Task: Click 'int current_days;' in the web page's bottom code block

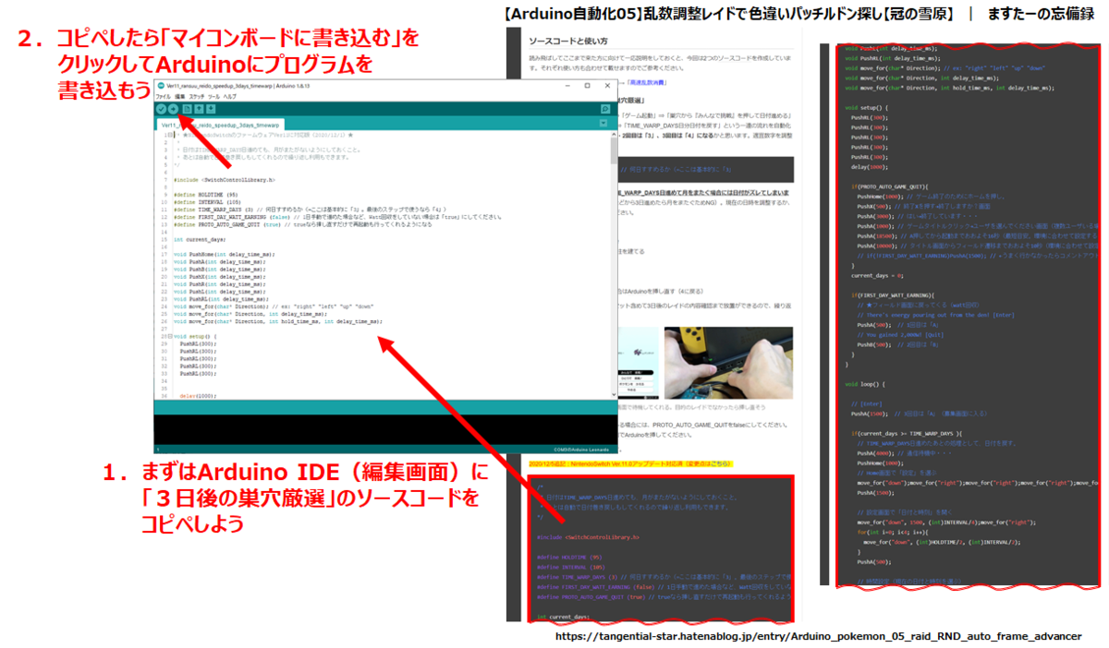Action: [x=564, y=616]
